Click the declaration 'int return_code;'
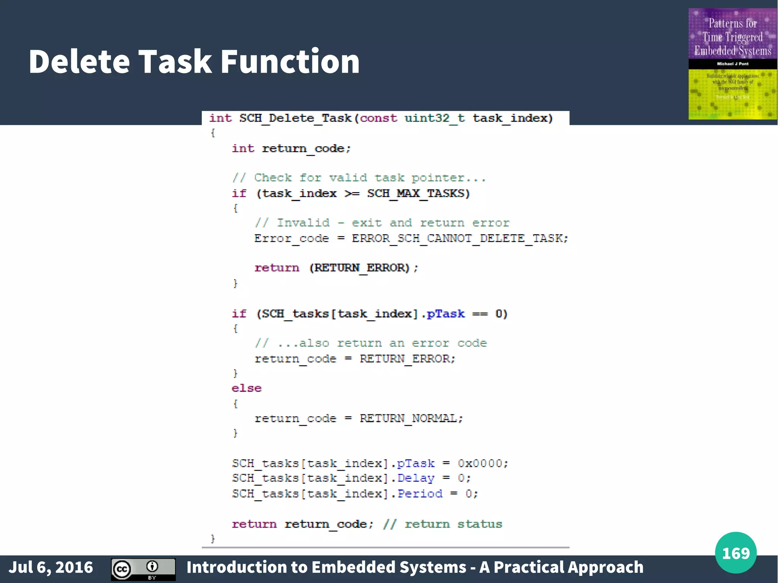Viewport: 778px width, 583px height. [291, 149]
